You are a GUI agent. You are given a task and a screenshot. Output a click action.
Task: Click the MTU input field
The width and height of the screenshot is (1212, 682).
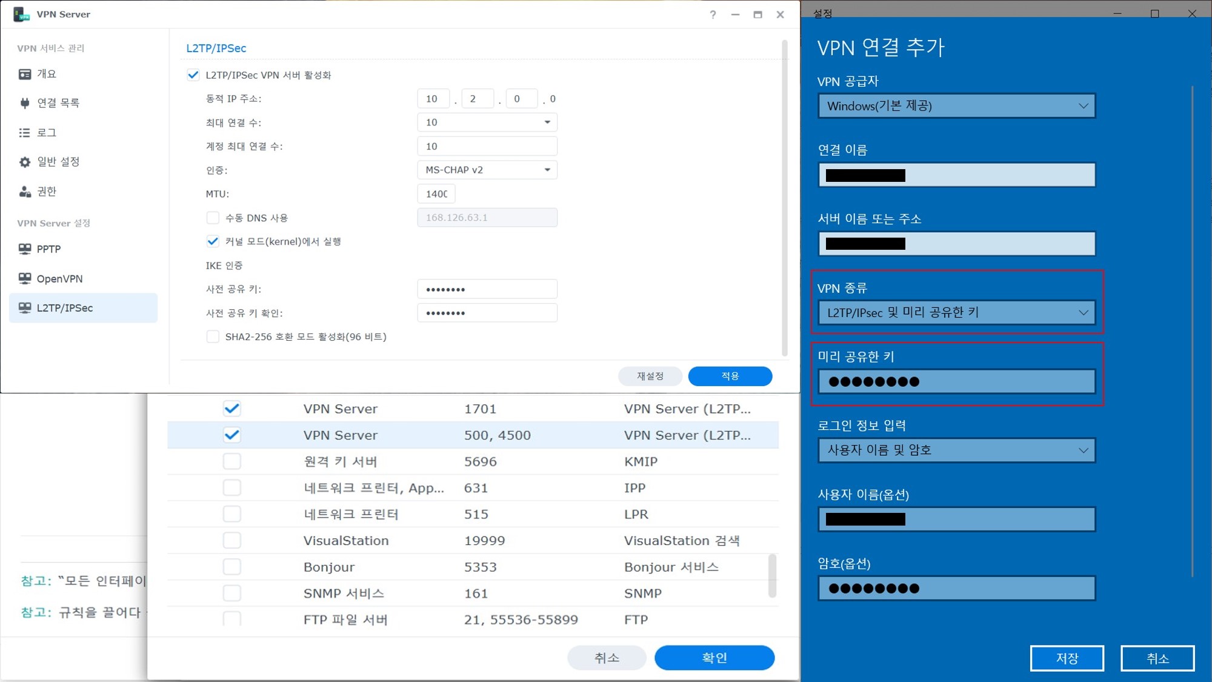(x=436, y=194)
